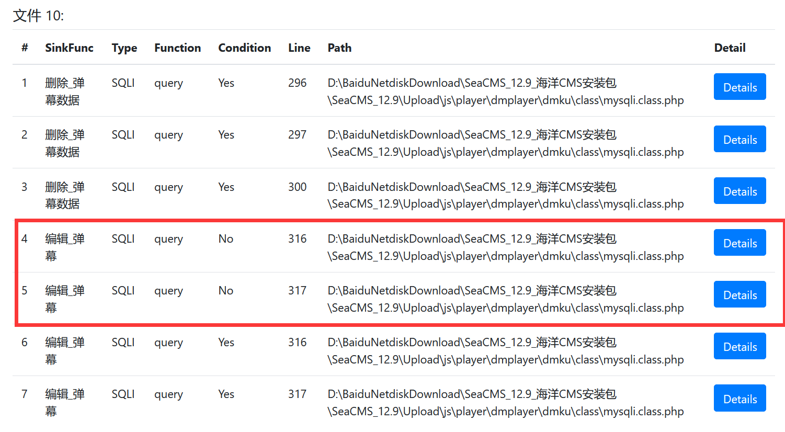785x432 pixels.
Task: Click the Detail column header
Action: click(x=730, y=48)
